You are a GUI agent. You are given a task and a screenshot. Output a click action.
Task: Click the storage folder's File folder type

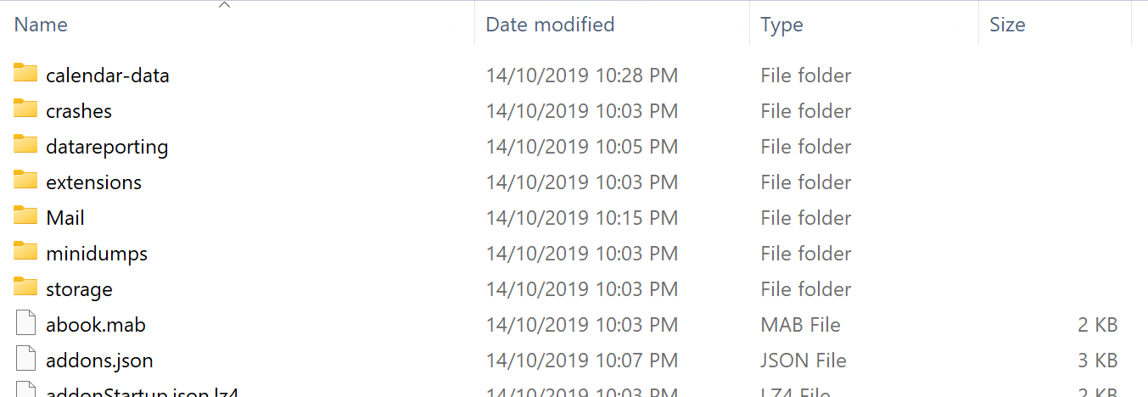(x=805, y=289)
